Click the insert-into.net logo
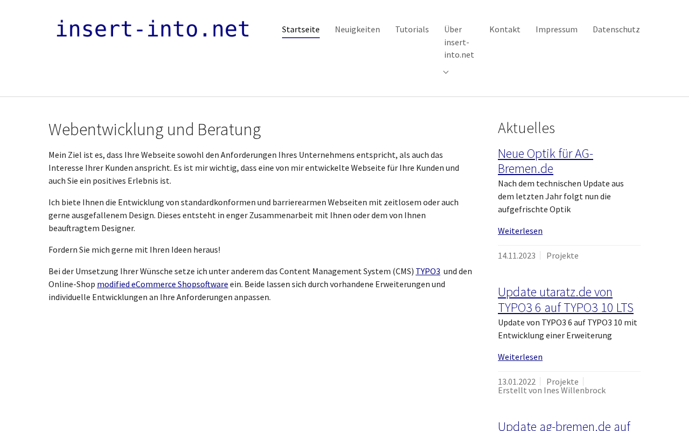The image size is (689, 431). pos(153,29)
